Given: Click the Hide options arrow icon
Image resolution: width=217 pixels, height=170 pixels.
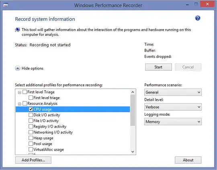Looking at the screenshot, I should (x=18, y=68).
